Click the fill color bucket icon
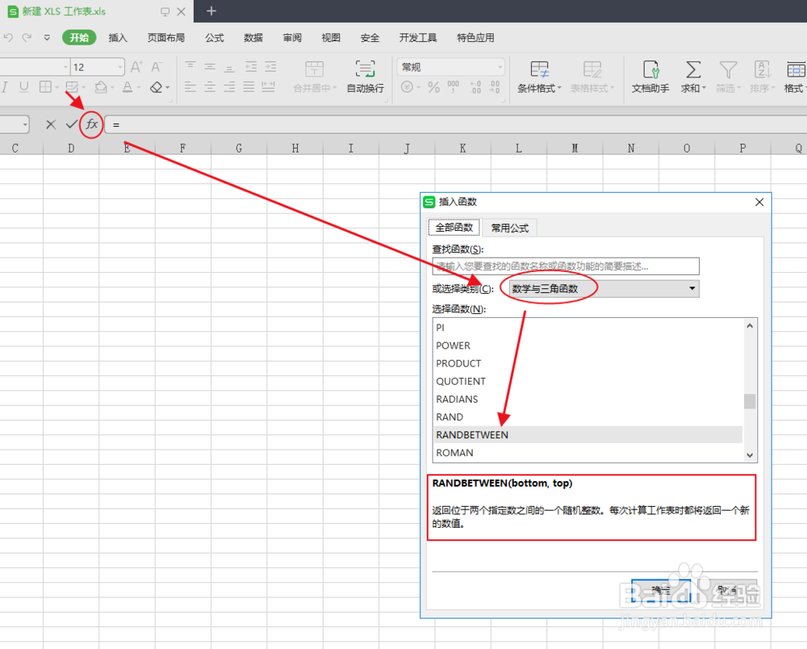The width and height of the screenshot is (807, 649). pyautogui.click(x=101, y=87)
